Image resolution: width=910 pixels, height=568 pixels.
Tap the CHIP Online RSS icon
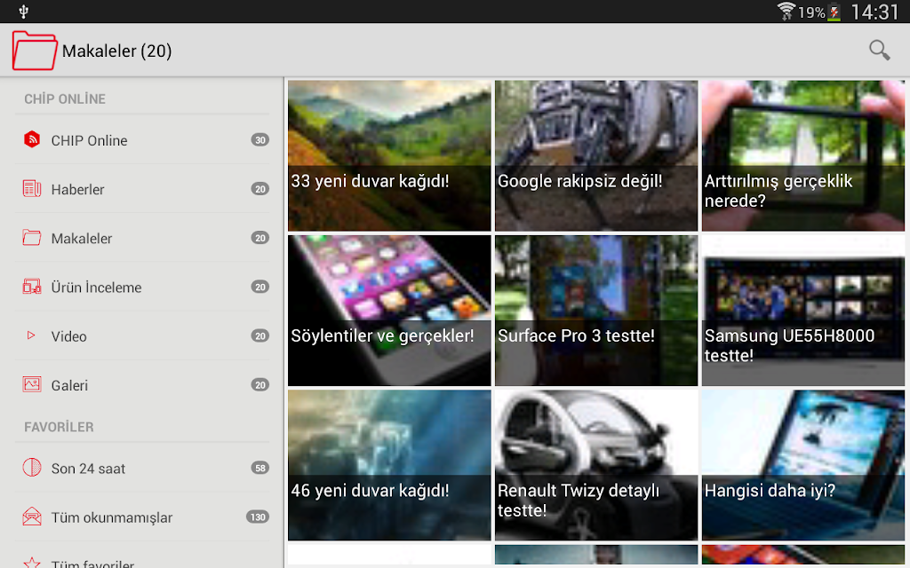point(32,139)
